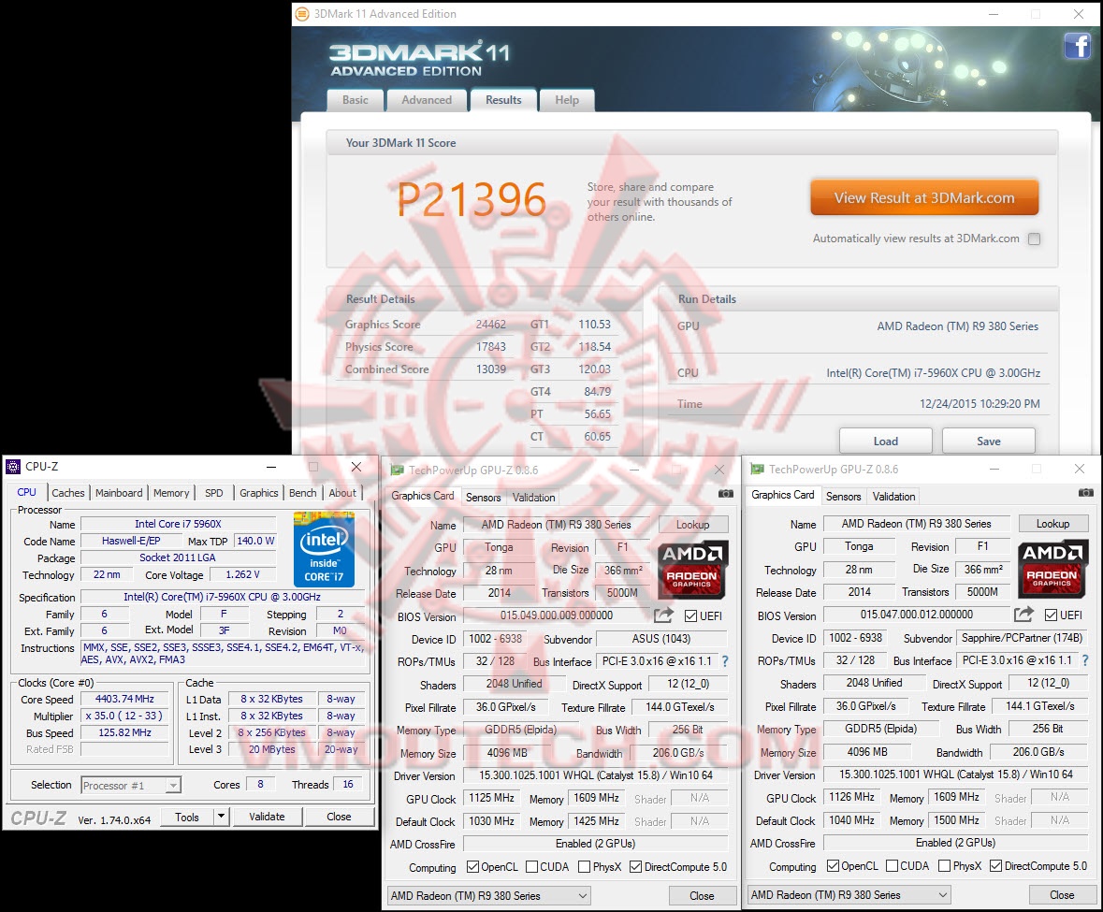
Task: Click the bus interface help question mark, right GPU-Z
Action: (x=1085, y=660)
